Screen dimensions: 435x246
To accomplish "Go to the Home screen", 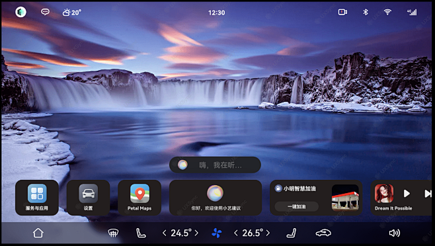I will coord(38,233).
